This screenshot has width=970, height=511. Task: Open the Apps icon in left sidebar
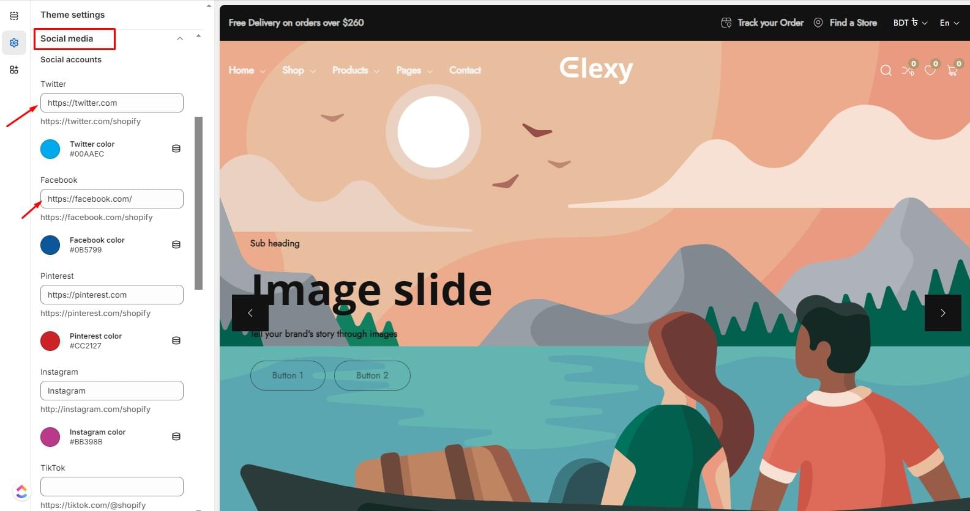[x=14, y=70]
